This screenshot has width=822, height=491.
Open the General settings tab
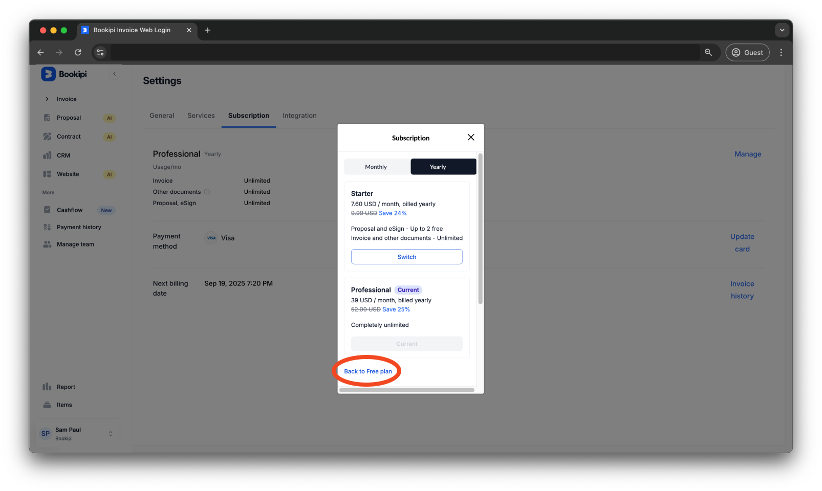click(162, 116)
